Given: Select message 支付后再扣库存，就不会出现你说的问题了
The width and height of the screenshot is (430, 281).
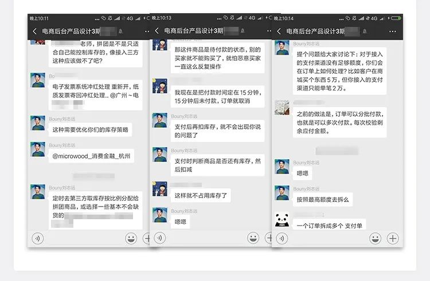Looking at the screenshot, I should (x=217, y=131).
